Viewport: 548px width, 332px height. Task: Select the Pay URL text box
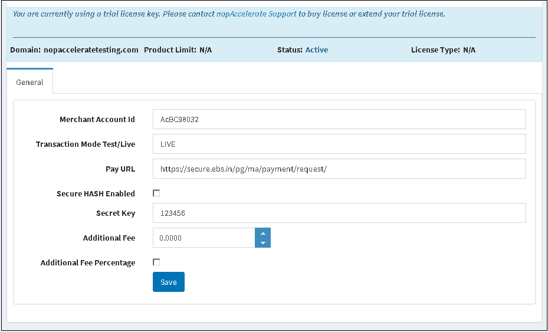(339, 169)
